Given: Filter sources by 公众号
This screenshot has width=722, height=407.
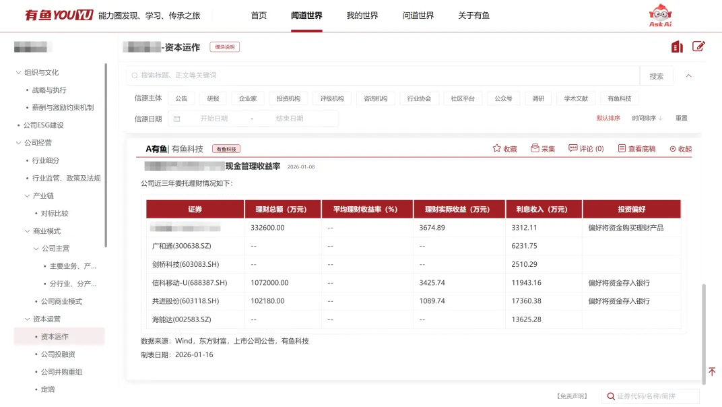Looking at the screenshot, I should (x=503, y=98).
